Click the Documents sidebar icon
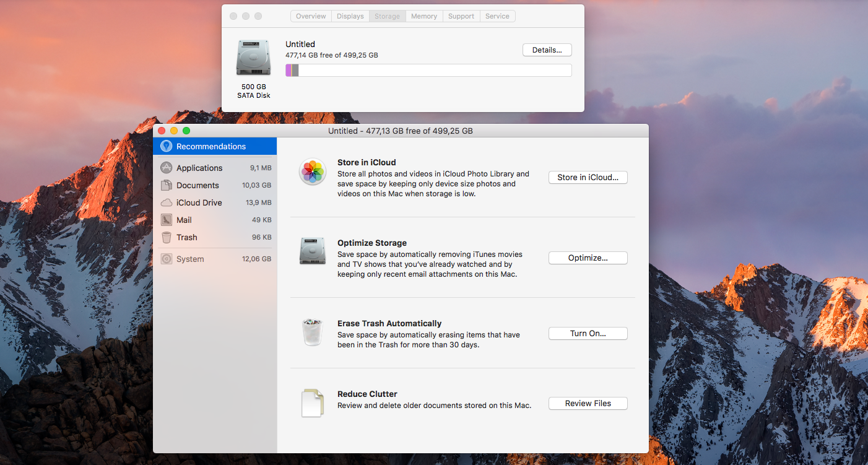Image resolution: width=868 pixels, height=465 pixels. (x=166, y=185)
